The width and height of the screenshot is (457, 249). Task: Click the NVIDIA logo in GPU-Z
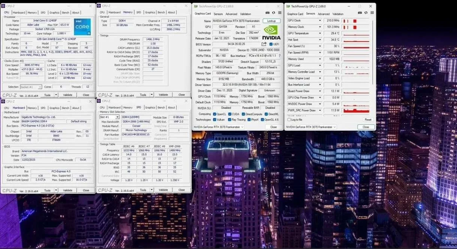271,33
